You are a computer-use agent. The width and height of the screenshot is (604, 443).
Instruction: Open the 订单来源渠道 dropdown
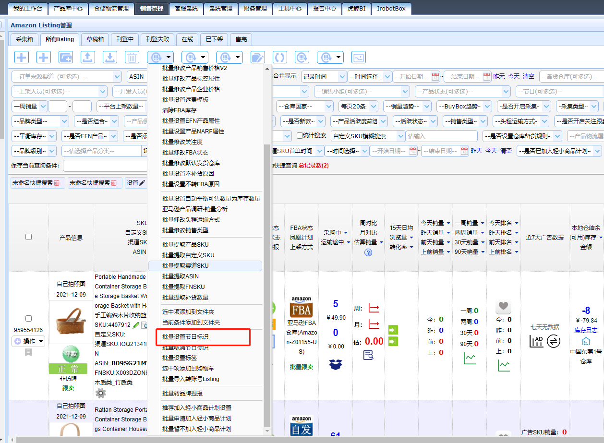click(67, 76)
